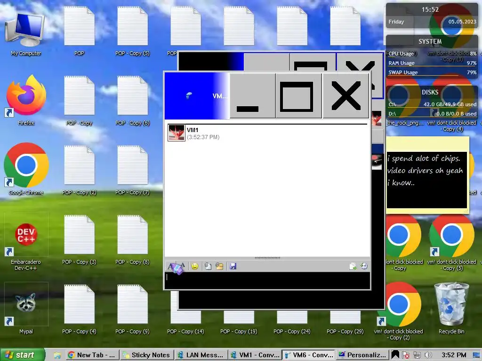482x361 pixels.
Task: Select the file named POP
Action: [x=79, y=31]
